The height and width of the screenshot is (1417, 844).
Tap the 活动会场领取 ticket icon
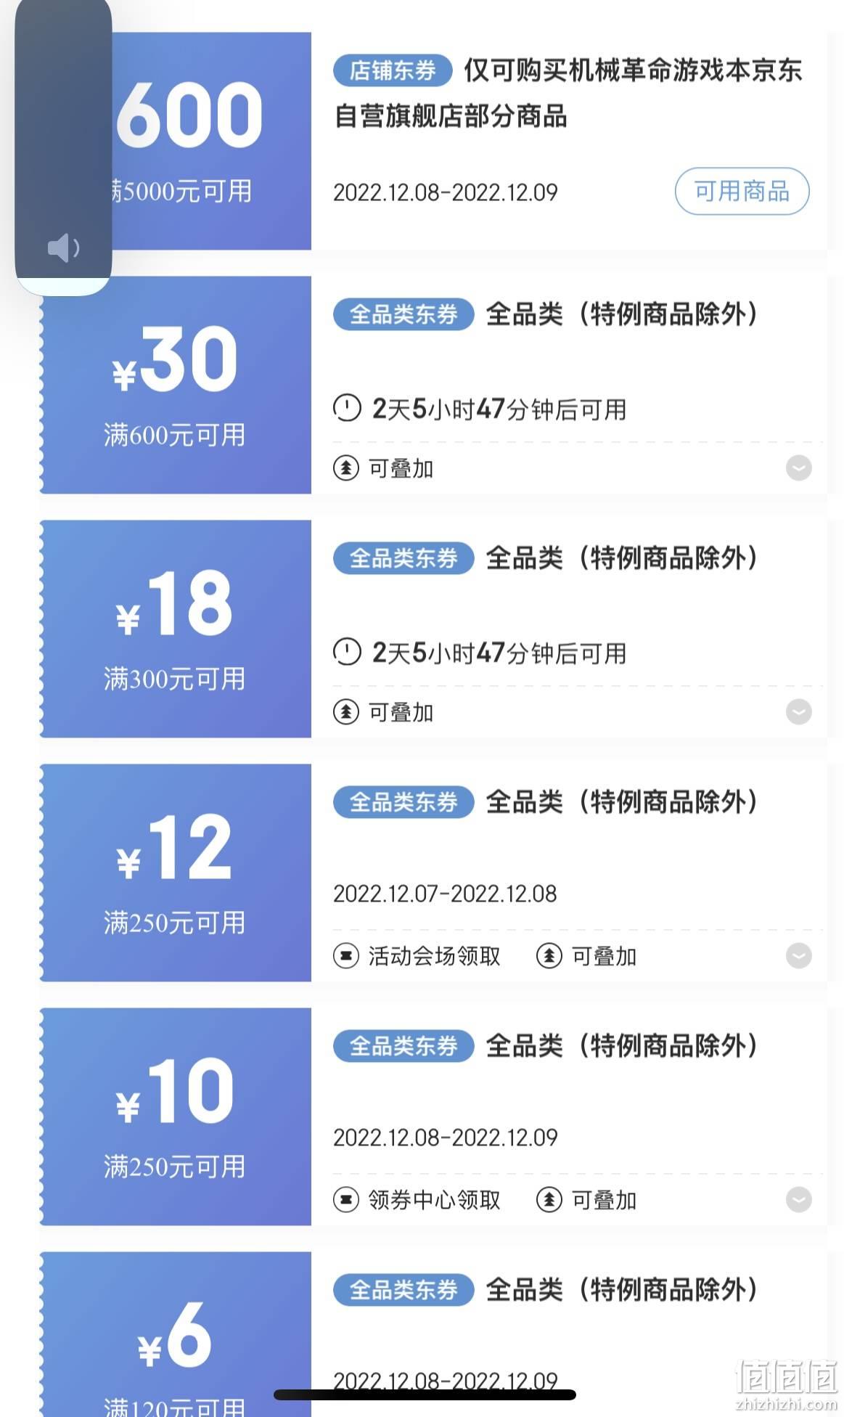(x=345, y=956)
